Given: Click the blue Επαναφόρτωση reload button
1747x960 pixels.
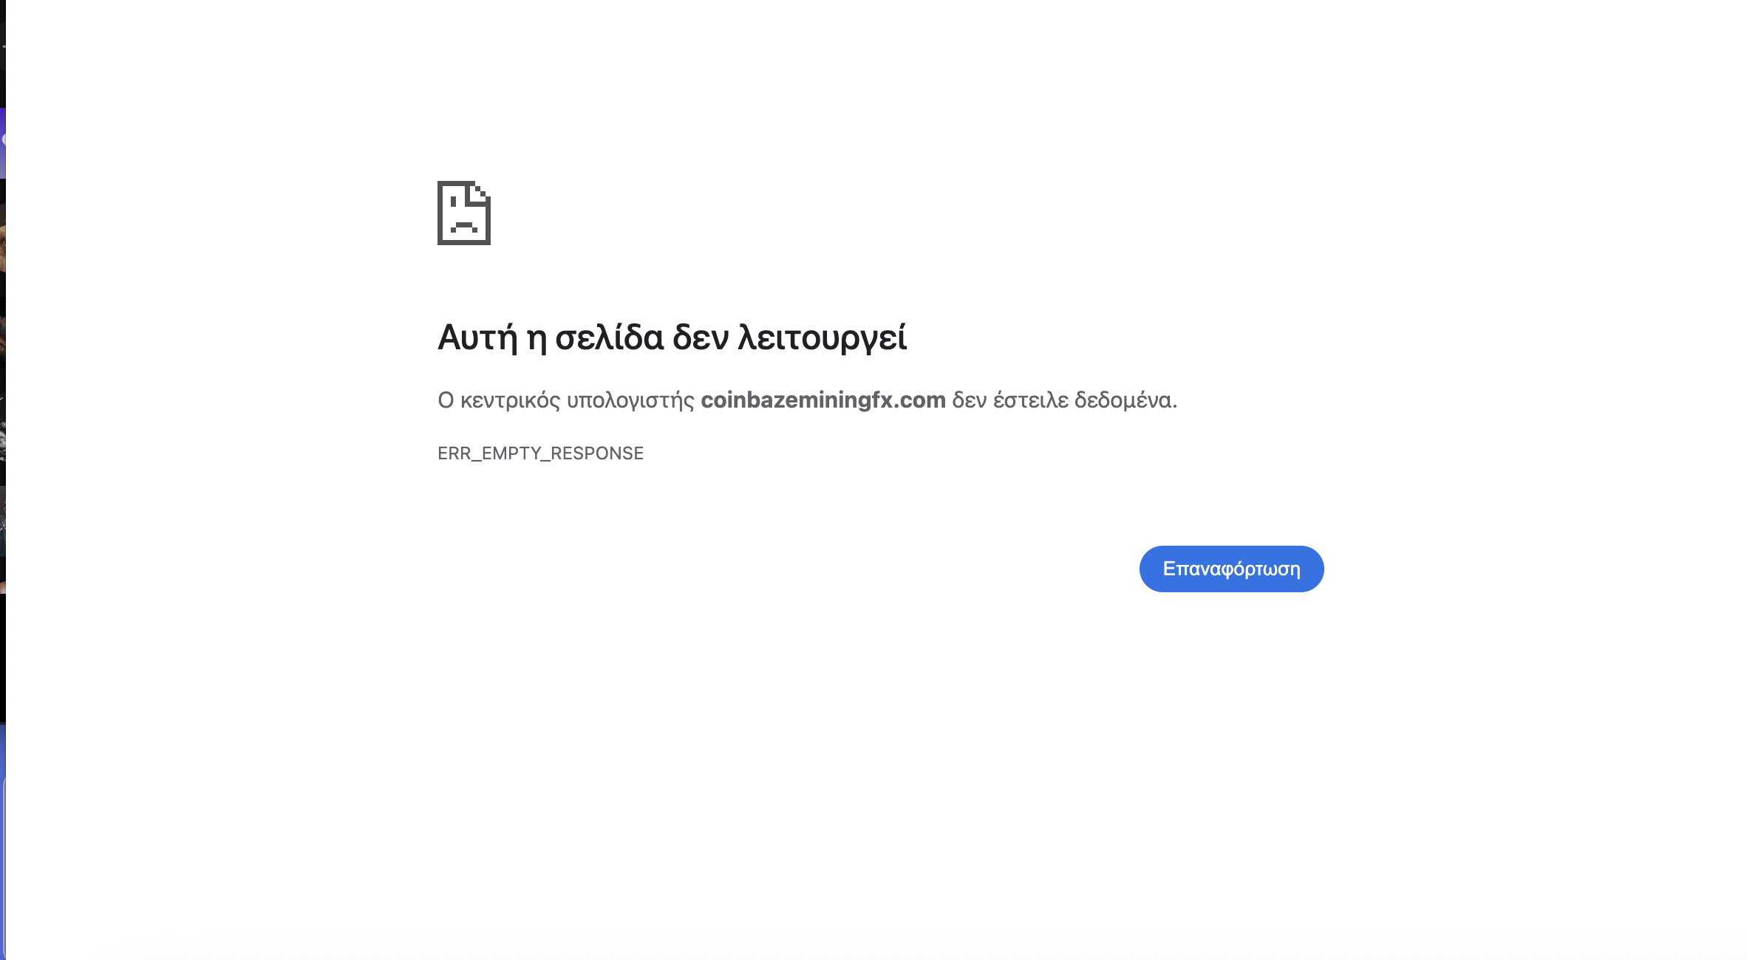Looking at the screenshot, I should pos(1231,569).
